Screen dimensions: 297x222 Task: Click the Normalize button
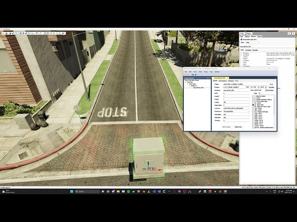tap(271, 87)
